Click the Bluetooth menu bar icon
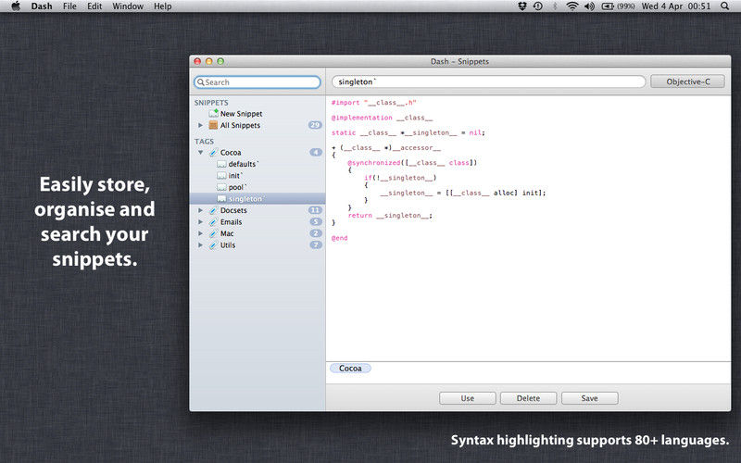741x463 pixels. [x=555, y=6]
